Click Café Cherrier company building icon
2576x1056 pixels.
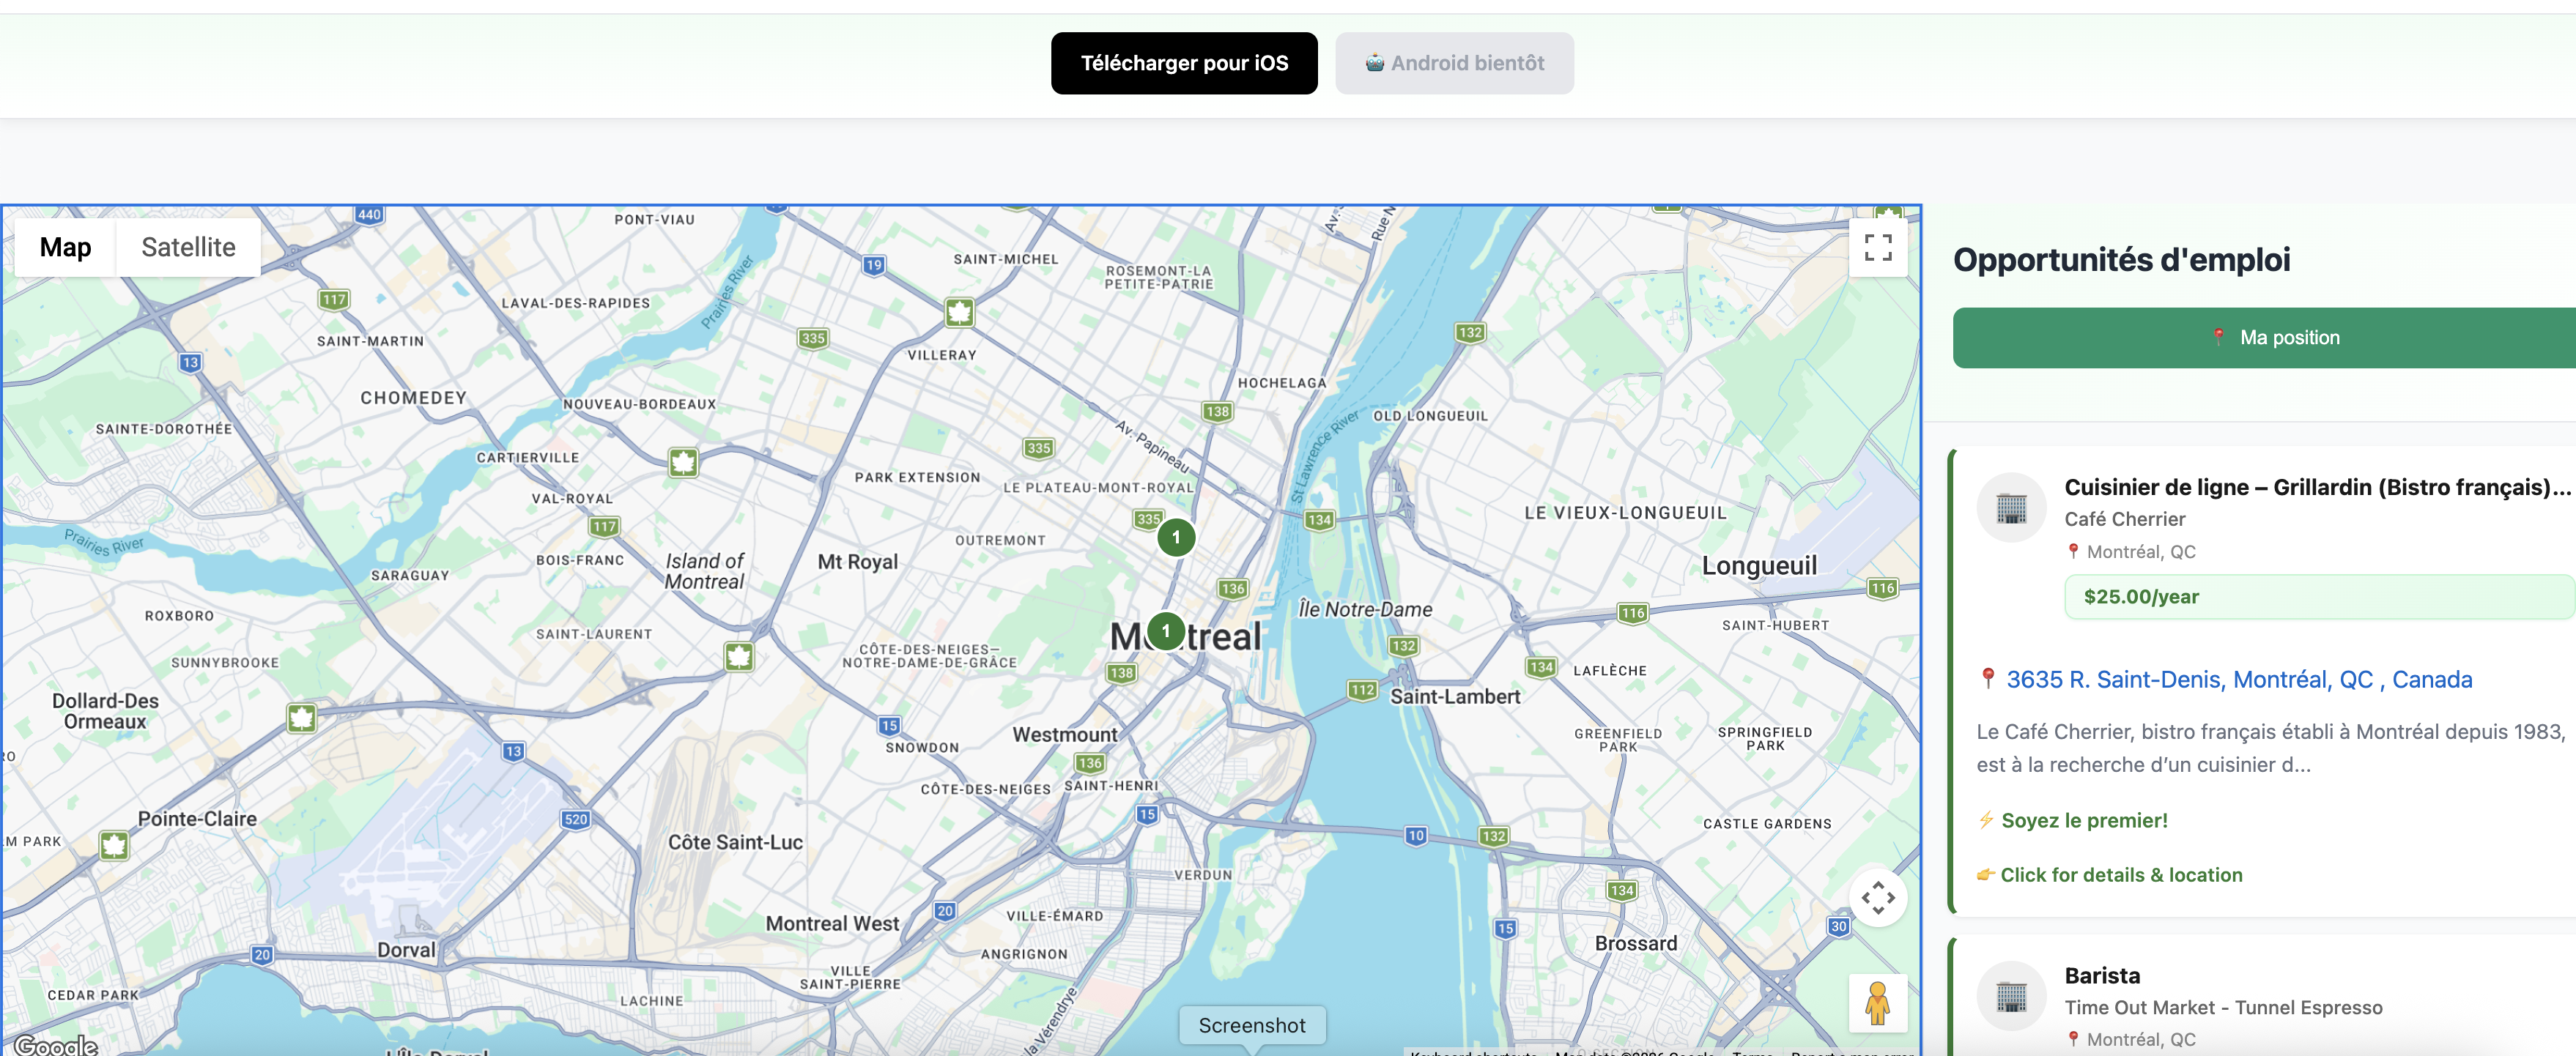[x=2011, y=508]
